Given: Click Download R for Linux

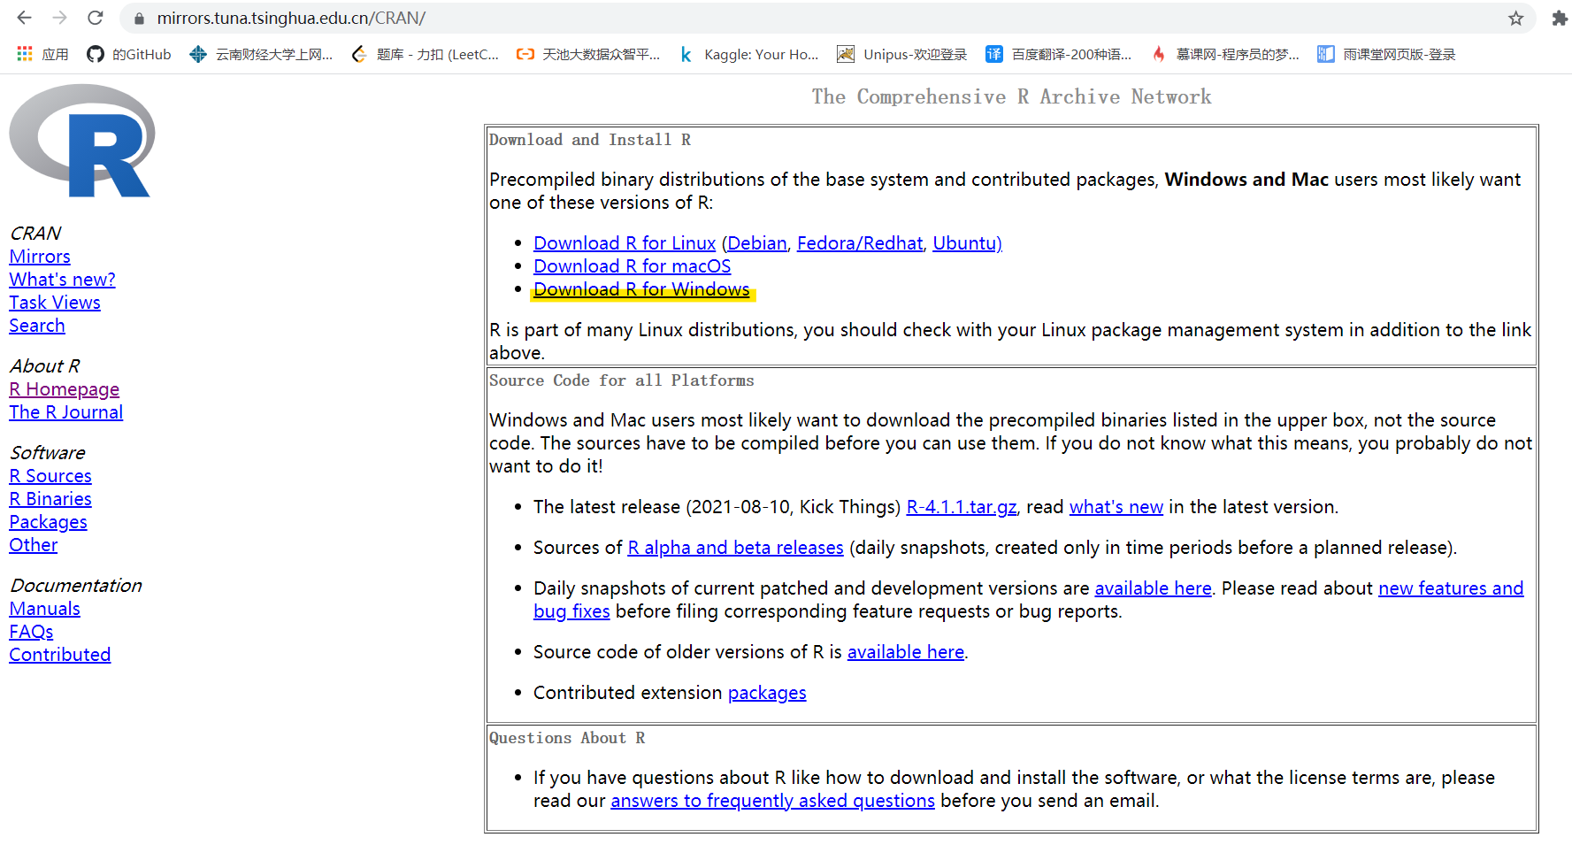Looking at the screenshot, I should coord(625,243).
